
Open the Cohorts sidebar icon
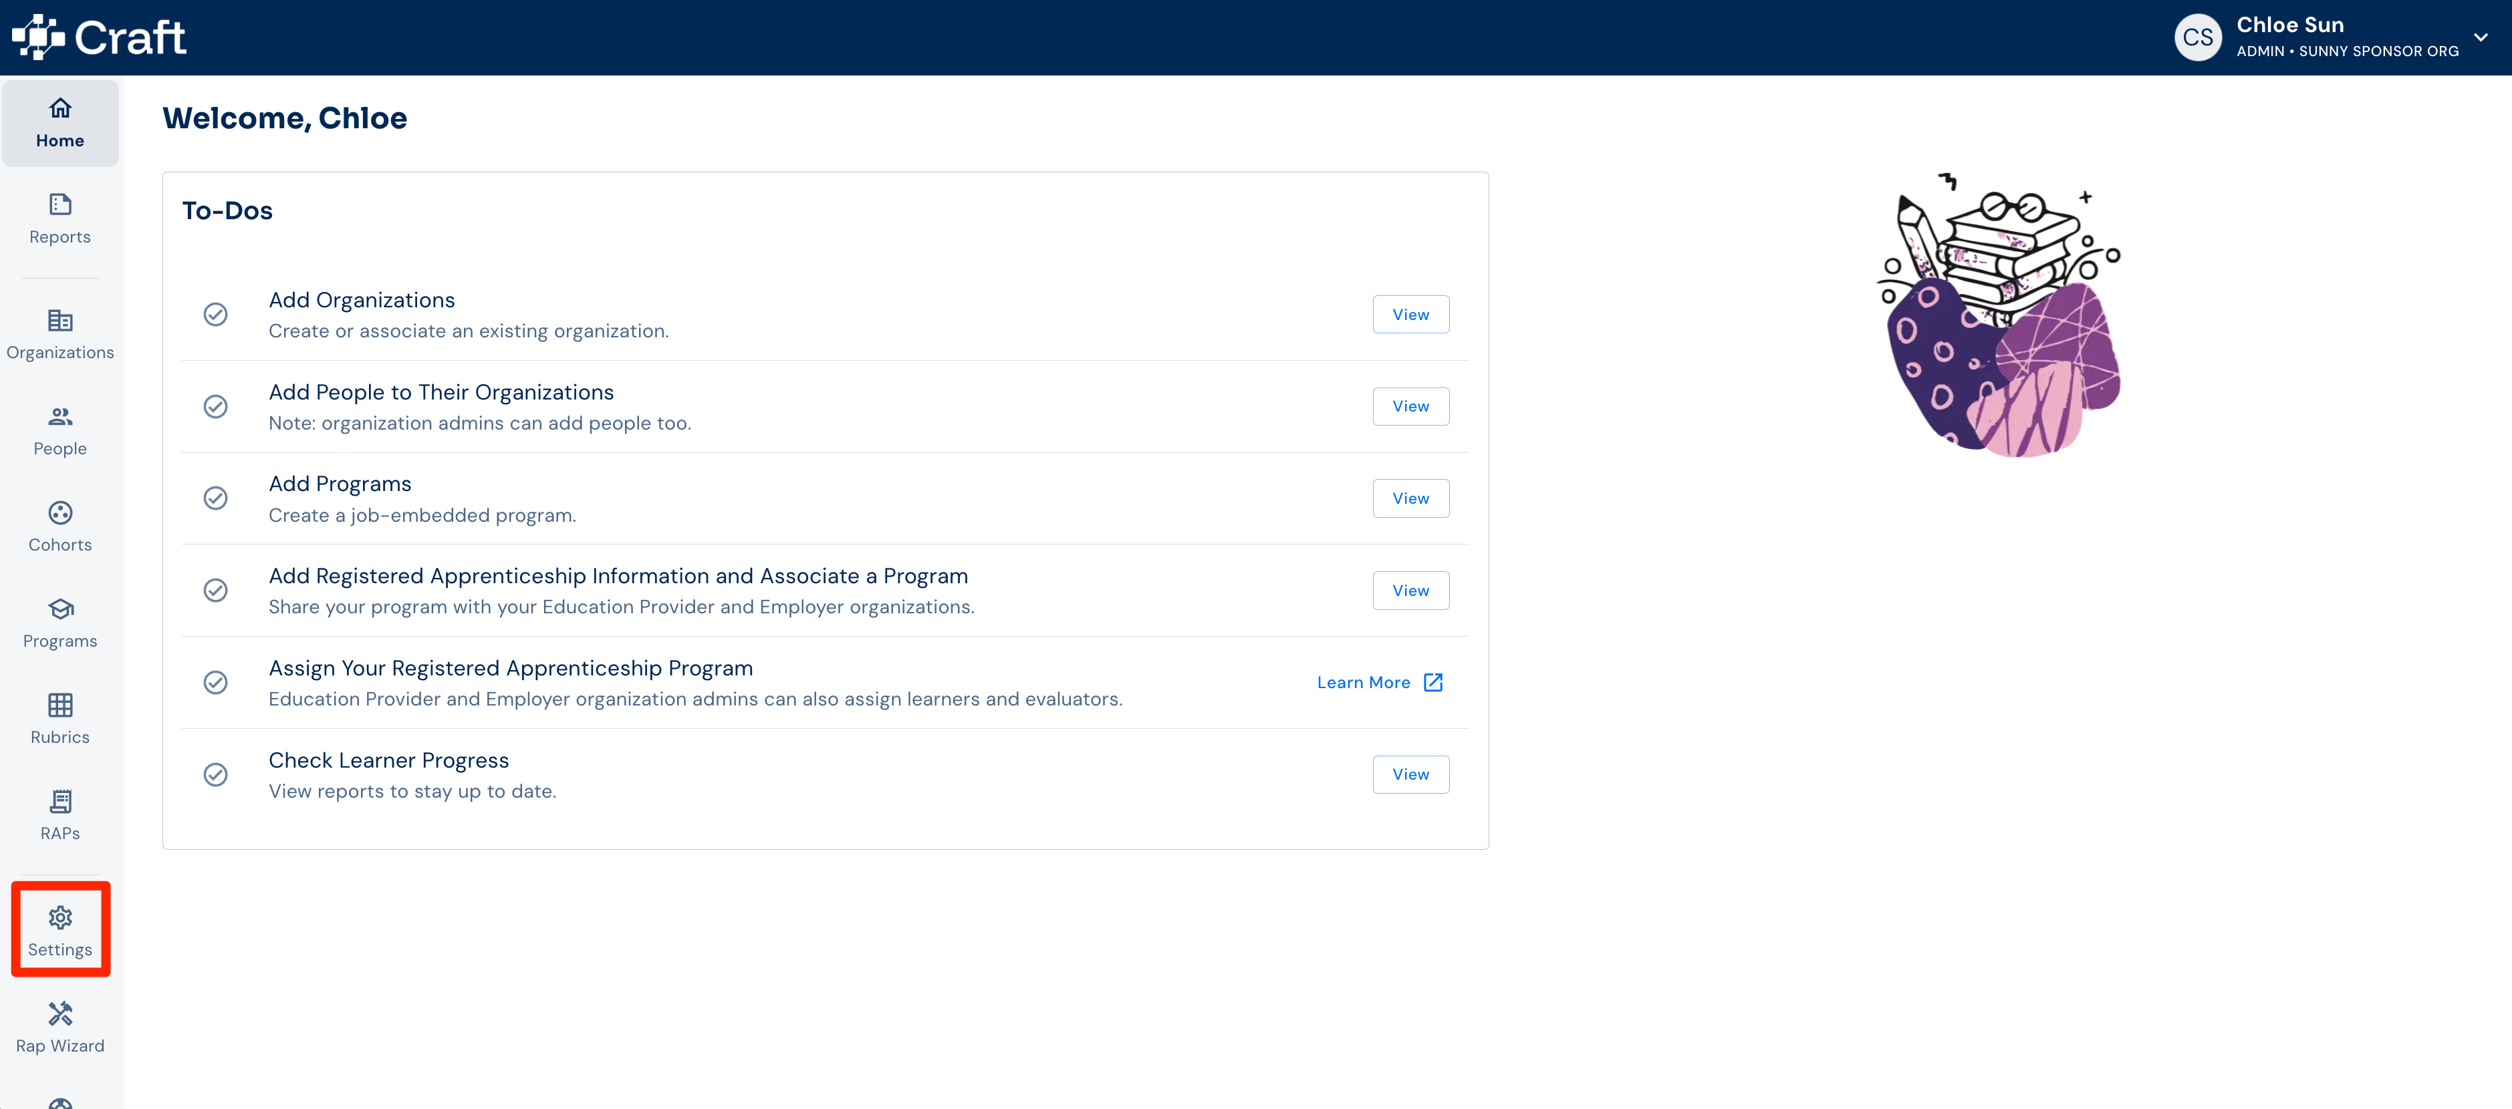(60, 512)
